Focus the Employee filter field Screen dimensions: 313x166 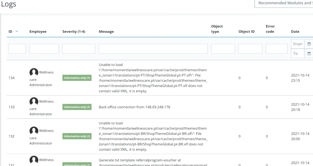point(44,49)
